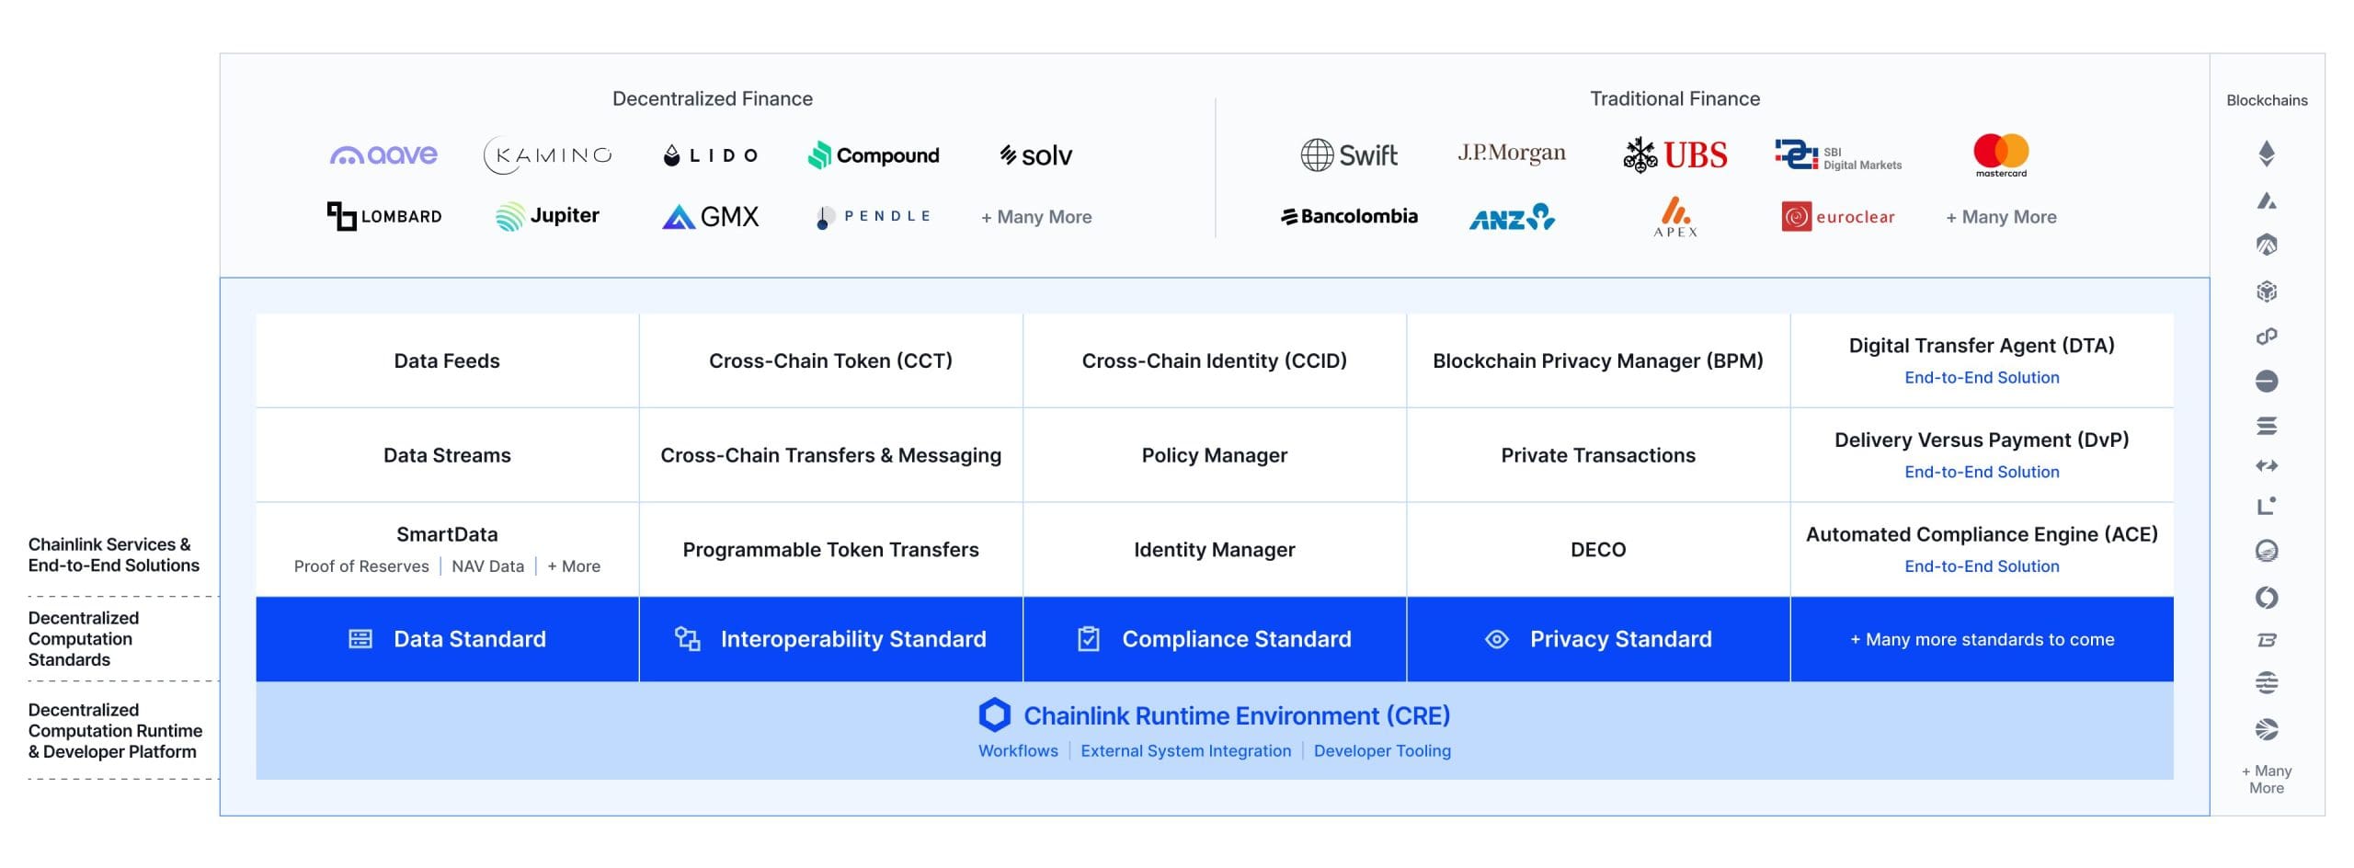The height and width of the screenshot is (868, 2354).
Task: Select the Proof of Reserves label
Action: click(x=361, y=566)
